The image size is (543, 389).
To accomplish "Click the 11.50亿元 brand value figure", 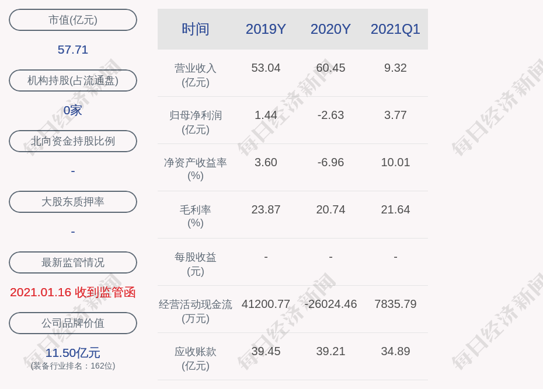I will pos(73,353).
